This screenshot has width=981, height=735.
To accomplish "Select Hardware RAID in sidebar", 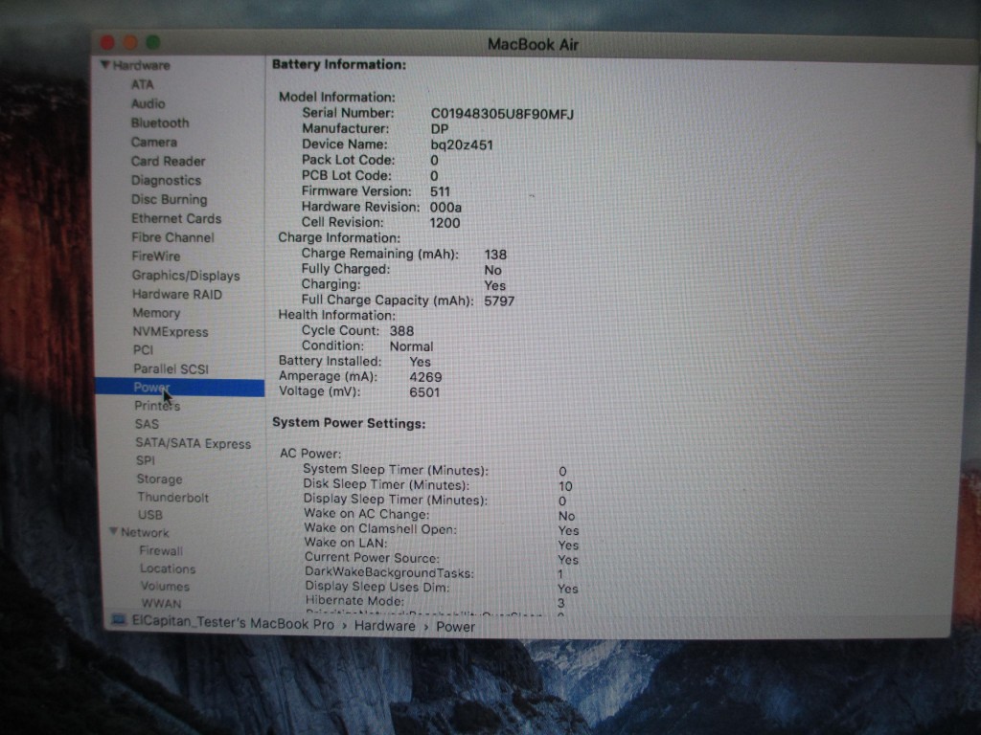I will click(x=177, y=295).
